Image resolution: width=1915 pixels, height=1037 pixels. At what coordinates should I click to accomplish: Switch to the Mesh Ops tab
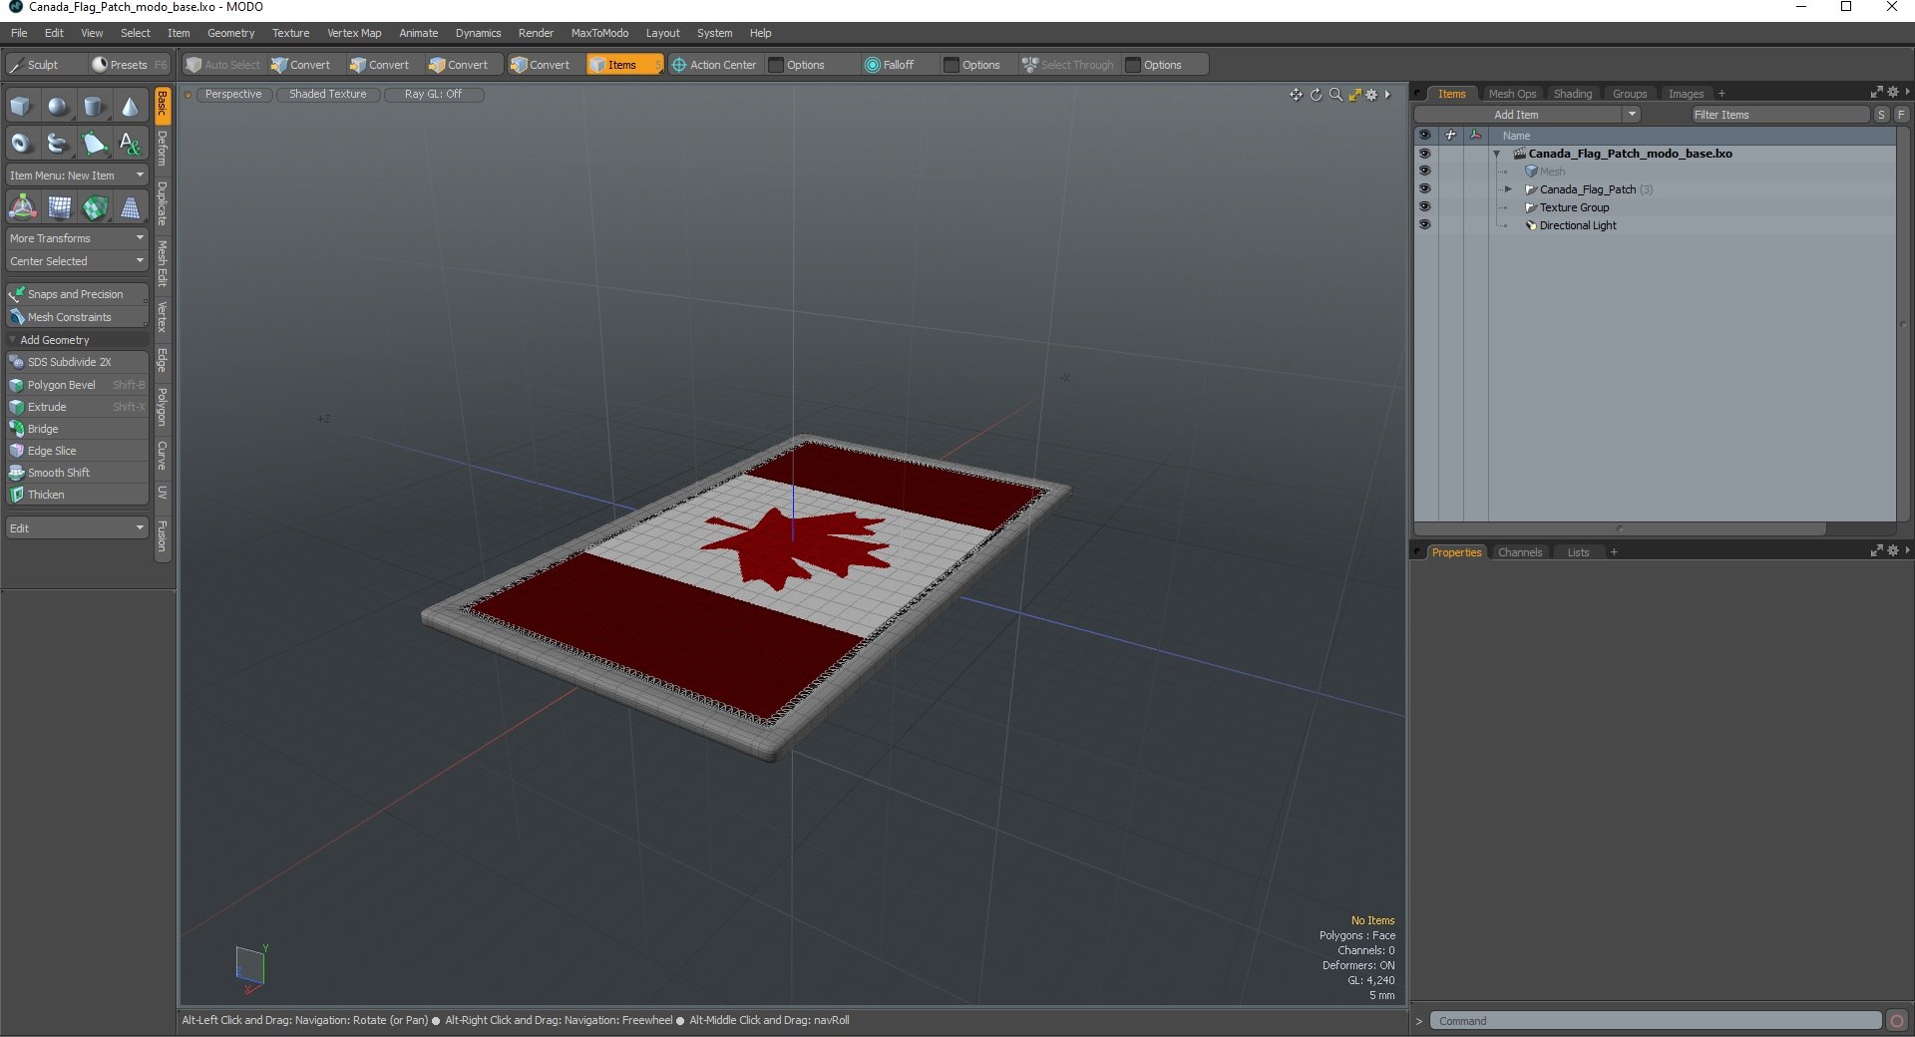click(1512, 94)
